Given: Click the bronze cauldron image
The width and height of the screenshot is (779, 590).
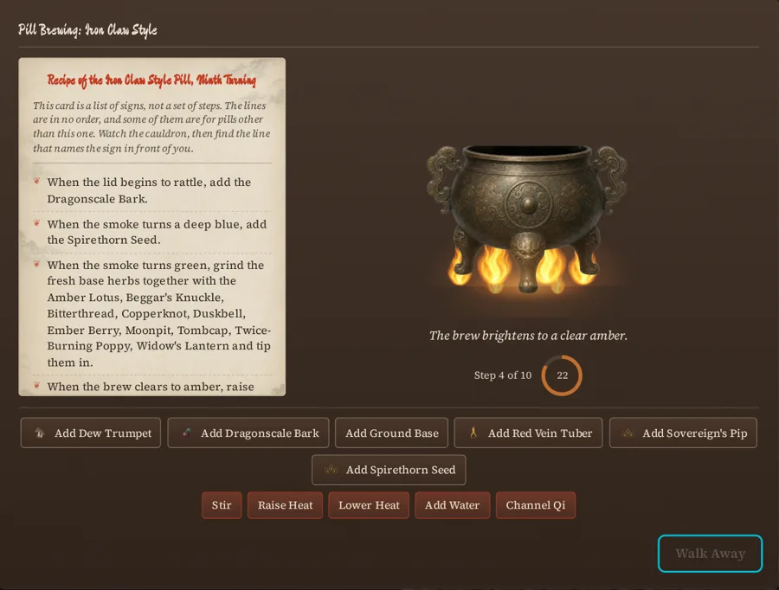Looking at the screenshot, I should click(527, 219).
